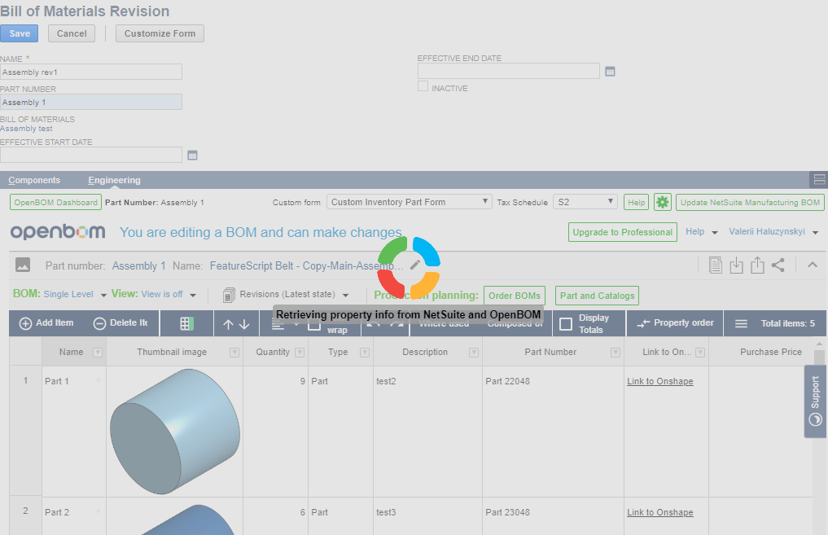The width and height of the screenshot is (828, 535).
Task: Move item down with arrow icon
Action: [x=244, y=324]
